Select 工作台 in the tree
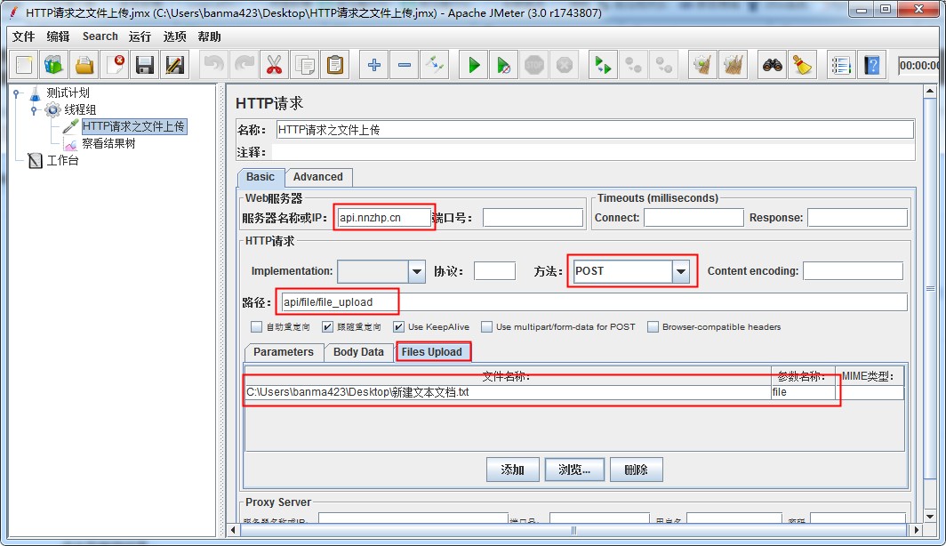 (63, 160)
